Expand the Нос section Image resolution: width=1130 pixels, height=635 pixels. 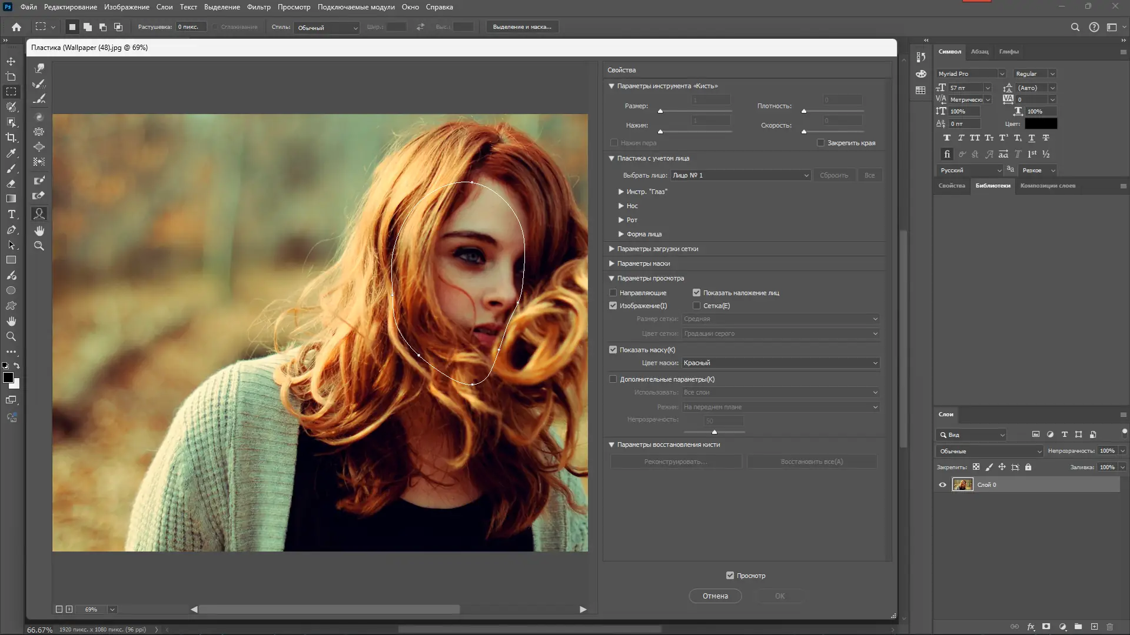pos(621,206)
